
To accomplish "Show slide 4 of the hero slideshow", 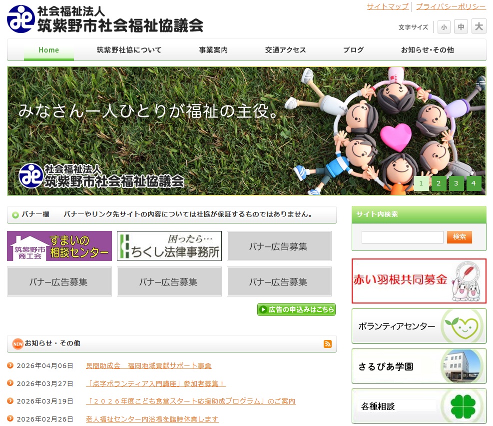I will (x=474, y=183).
